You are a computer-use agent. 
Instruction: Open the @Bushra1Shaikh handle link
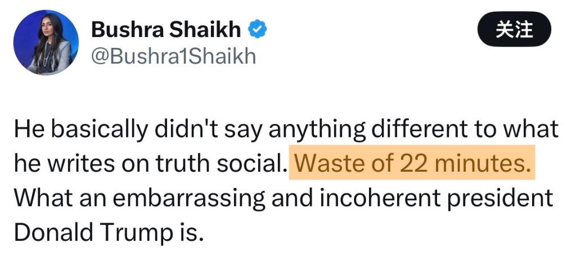[x=173, y=56]
